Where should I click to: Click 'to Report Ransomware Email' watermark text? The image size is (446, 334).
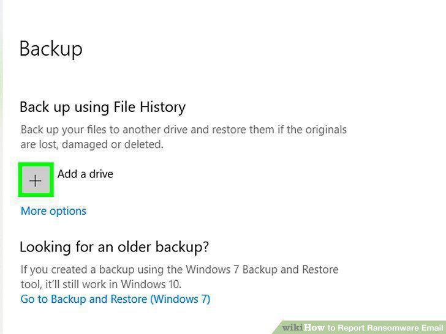[x=385, y=328]
